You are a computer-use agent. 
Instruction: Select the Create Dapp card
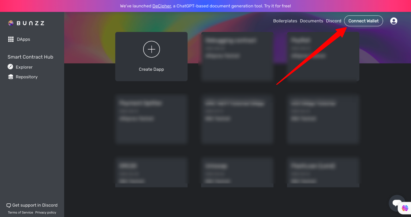pos(151,57)
